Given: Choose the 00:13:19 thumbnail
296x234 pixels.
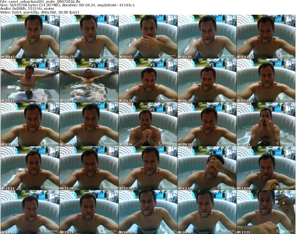Looking at the screenshot, I should (x=207, y=169).
